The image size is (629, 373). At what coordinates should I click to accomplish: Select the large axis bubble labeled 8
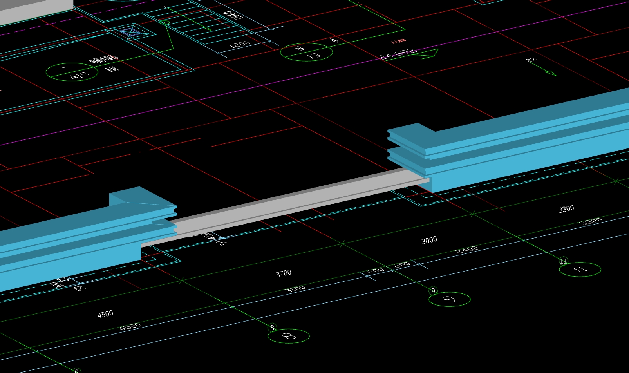[289, 336]
